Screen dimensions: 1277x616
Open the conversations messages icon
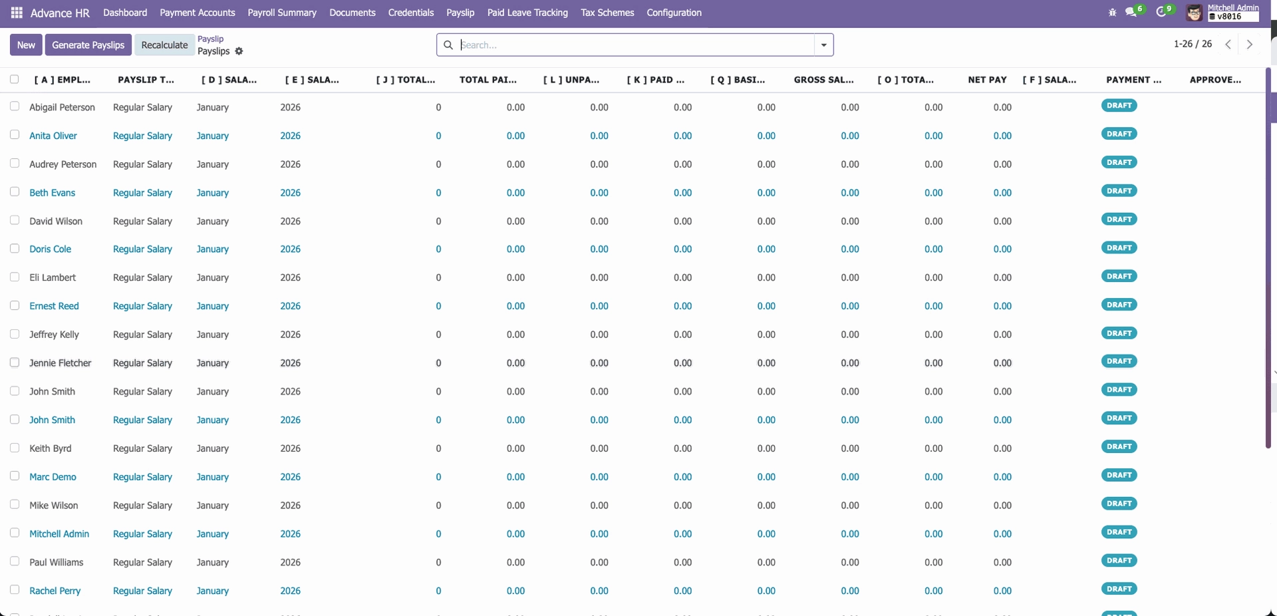tap(1131, 13)
